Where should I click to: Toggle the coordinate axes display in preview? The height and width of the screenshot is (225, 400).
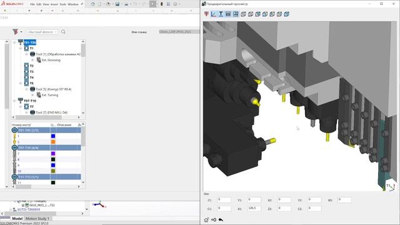(214, 14)
